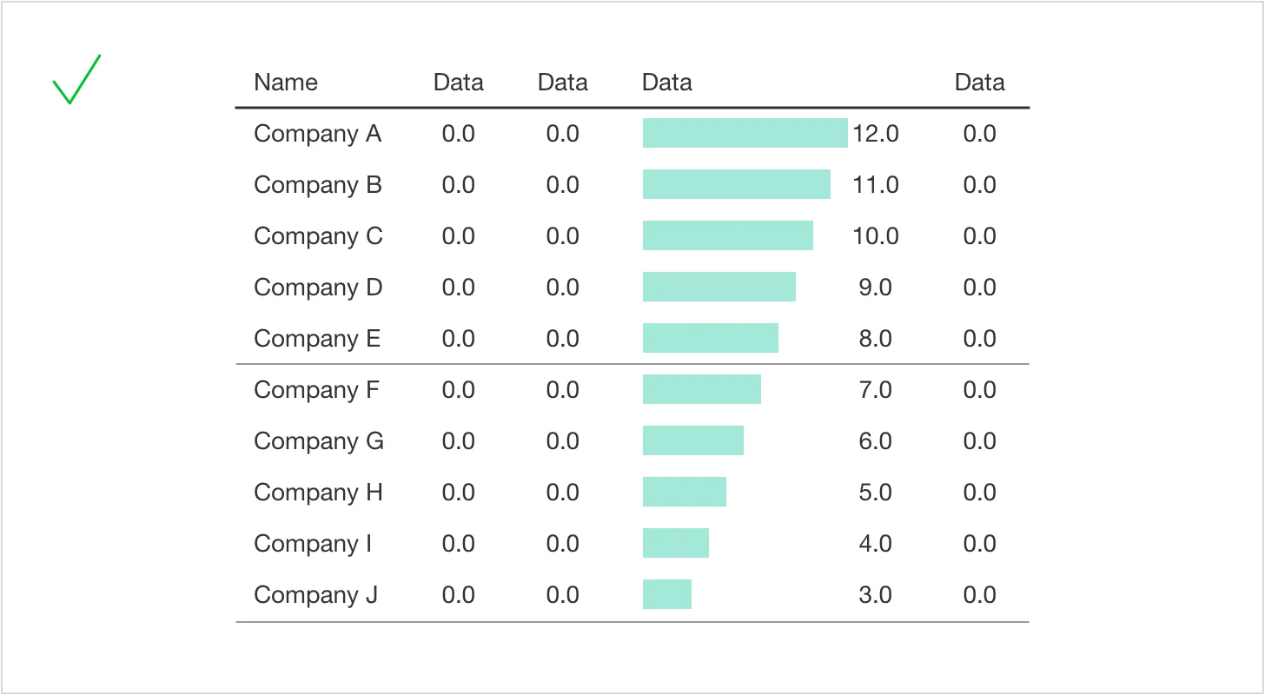1265x695 pixels.
Task: Click the teal bar in Company B row
Action: click(737, 184)
